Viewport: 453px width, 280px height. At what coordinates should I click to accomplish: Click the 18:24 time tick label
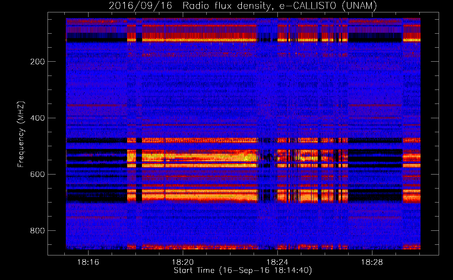pos(277,262)
